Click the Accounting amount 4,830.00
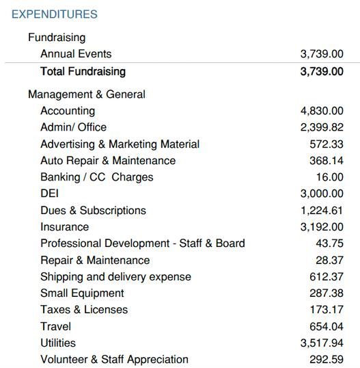This screenshot has height=368, width=360. (322, 111)
